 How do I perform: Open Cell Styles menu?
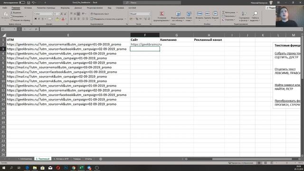coord(189,16)
